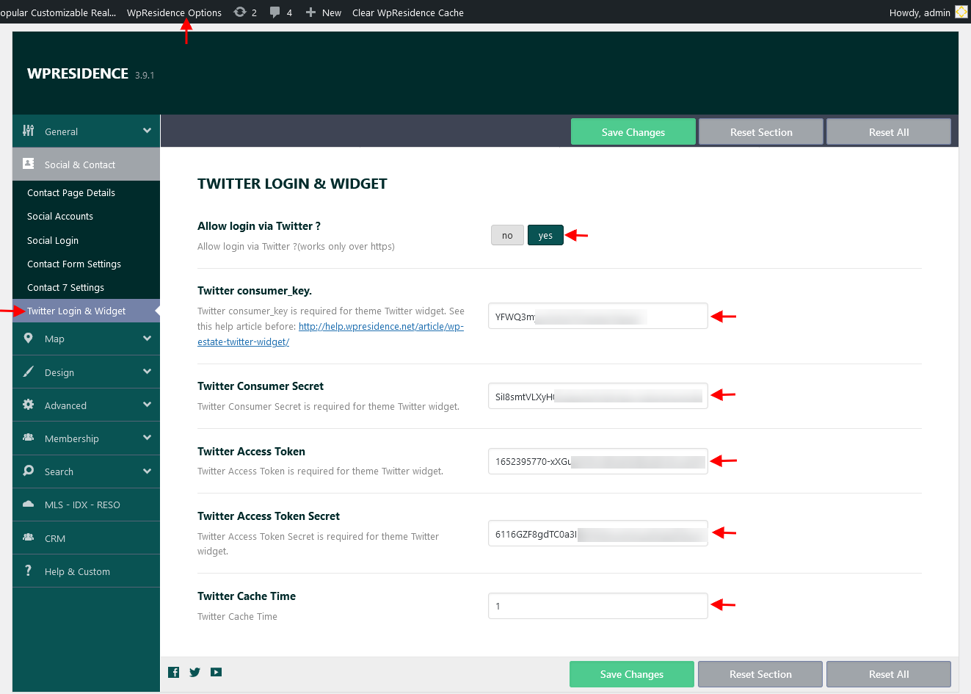Click the MLS - IDX - RESO cloud icon
The width and height of the screenshot is (971, 694).
click(29, 504)
